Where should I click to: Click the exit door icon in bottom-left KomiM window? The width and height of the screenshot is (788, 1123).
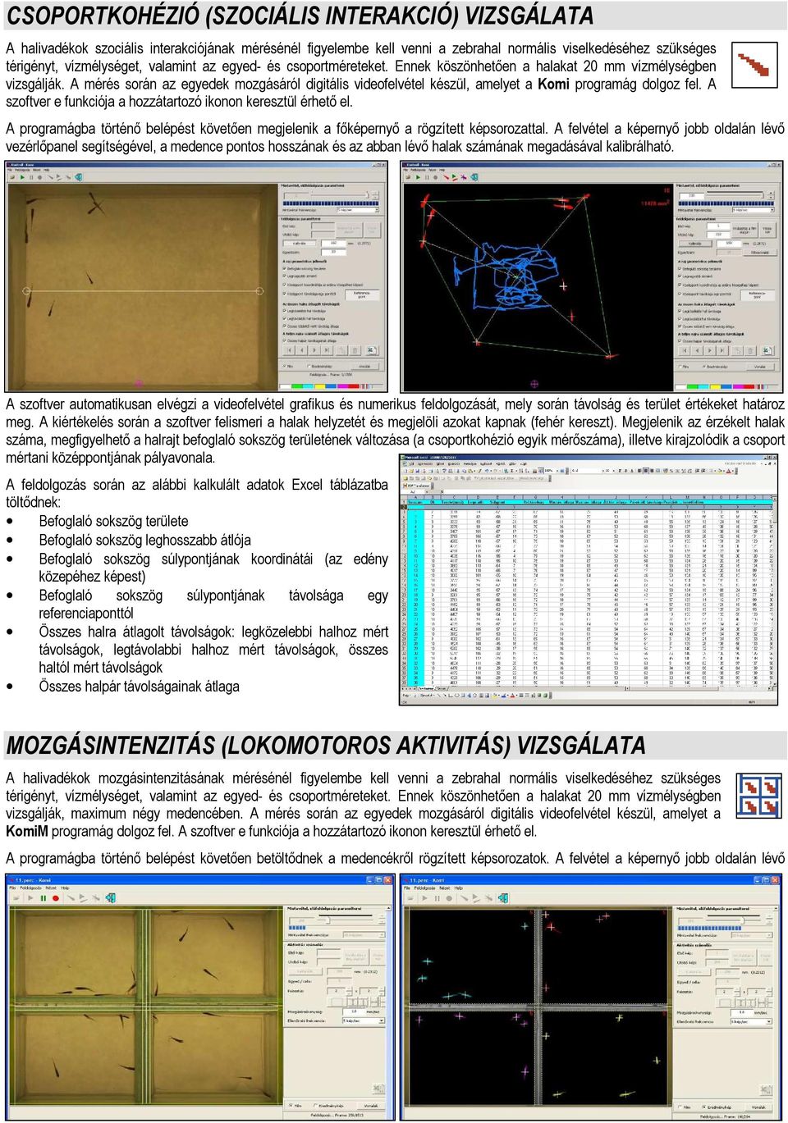click(x=111, y=897)
